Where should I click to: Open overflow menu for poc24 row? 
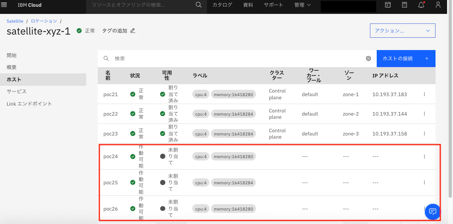pos(424,156)
